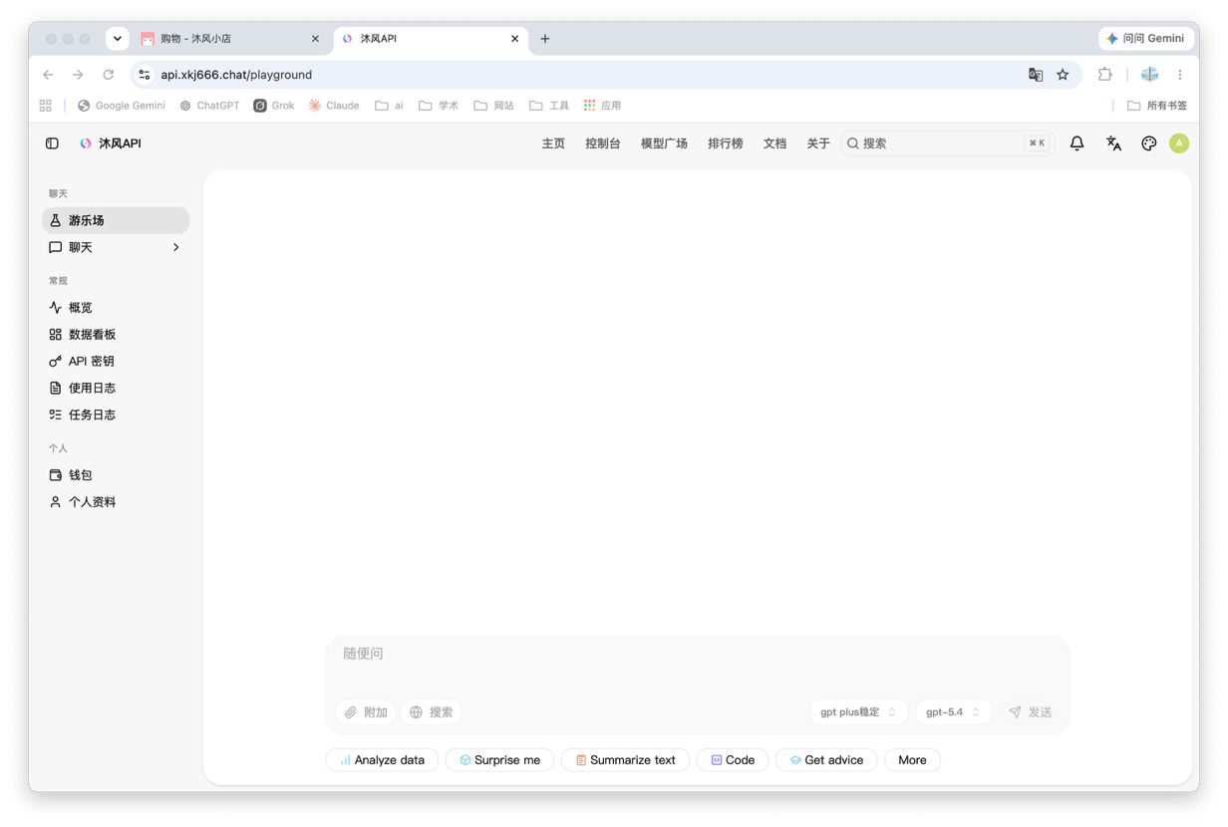Open 个人资料 in the sidebar

coord(116,502)
